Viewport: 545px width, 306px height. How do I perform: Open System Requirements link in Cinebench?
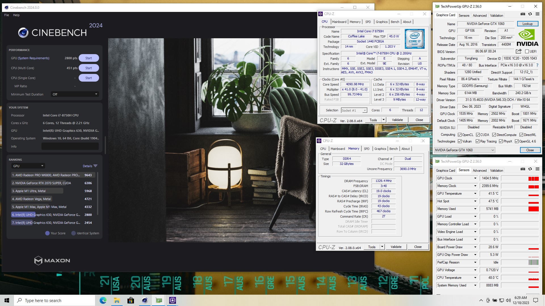click(x=33, y=58)
